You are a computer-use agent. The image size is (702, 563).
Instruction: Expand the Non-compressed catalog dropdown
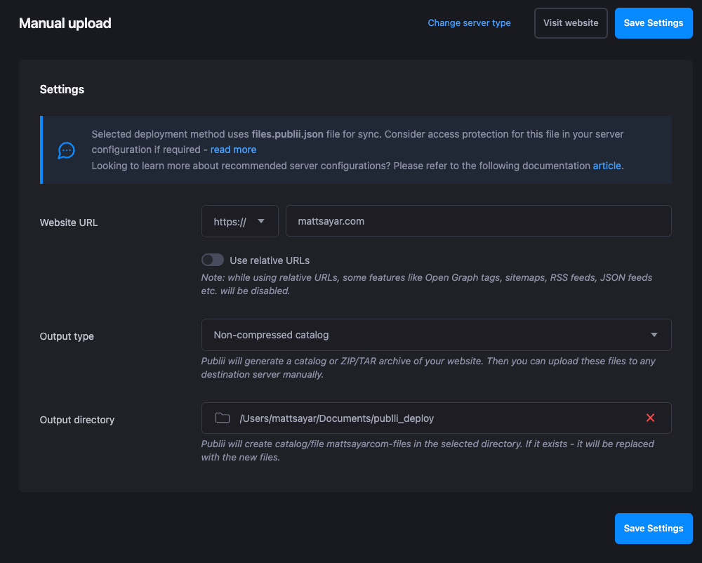(x=435, y=335)
